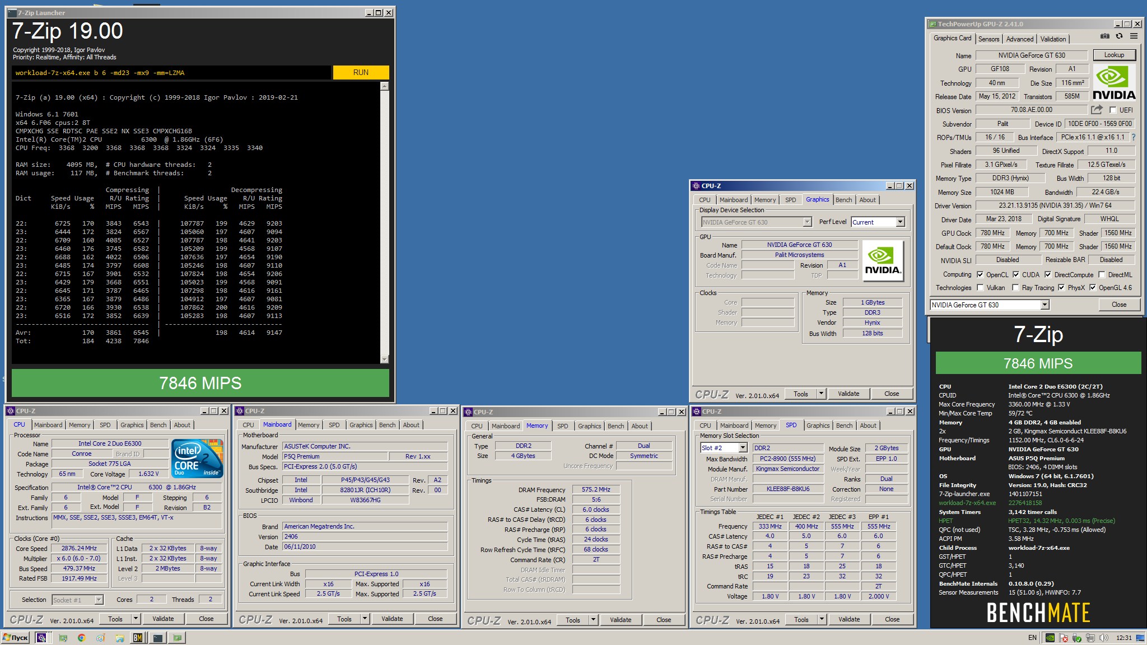
Task: Toggle the OpenCL checkbox
Action: (x=980, y=275)
